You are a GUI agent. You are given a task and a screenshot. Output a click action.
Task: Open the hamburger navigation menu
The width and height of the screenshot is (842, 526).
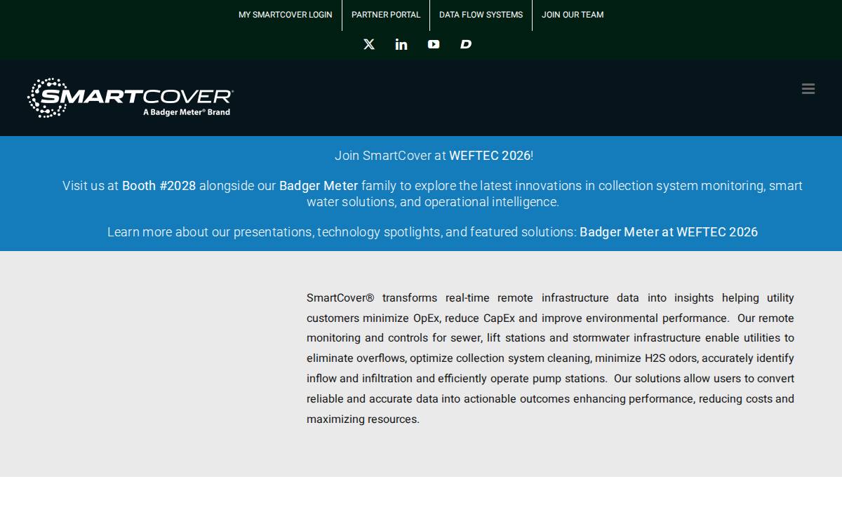click(x=808, y=88)
